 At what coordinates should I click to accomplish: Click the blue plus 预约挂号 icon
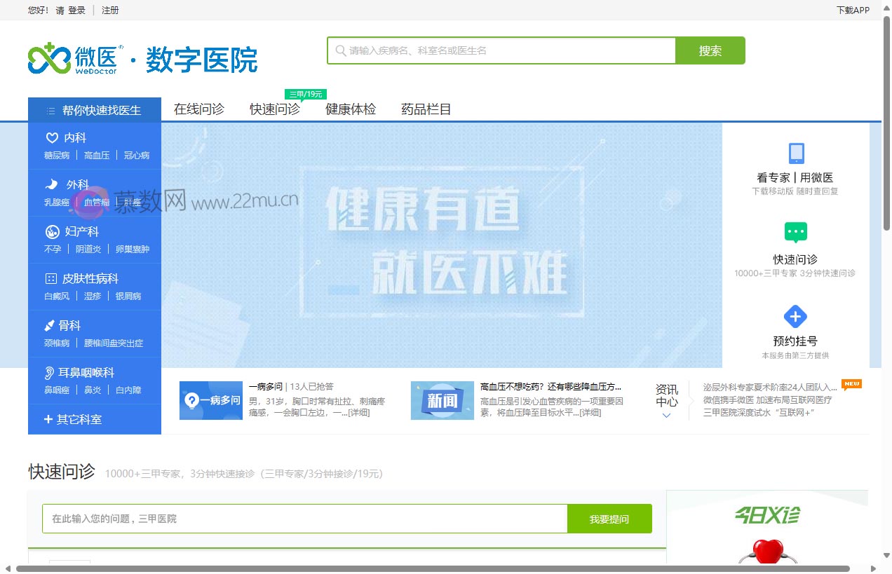pos(795,316)
